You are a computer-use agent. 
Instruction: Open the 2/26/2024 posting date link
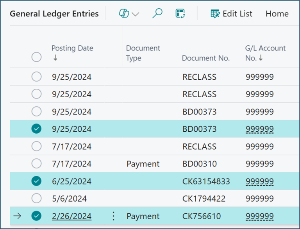point(71,216)
